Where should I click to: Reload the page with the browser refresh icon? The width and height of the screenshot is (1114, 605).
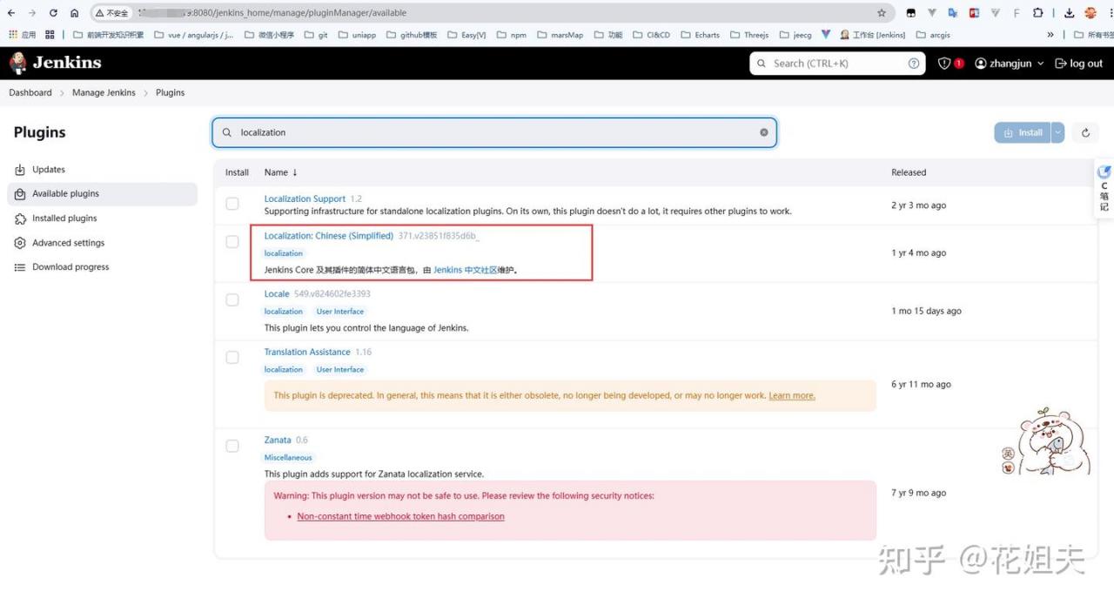(54, 13)
